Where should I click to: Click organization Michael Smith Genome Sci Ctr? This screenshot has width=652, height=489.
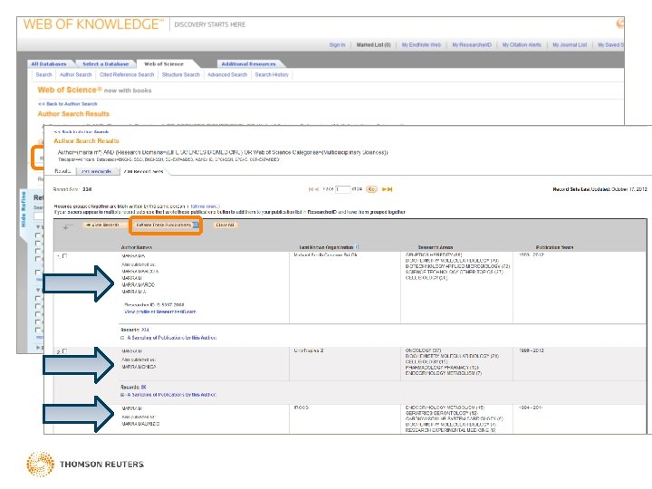click(x=326, y=254)
